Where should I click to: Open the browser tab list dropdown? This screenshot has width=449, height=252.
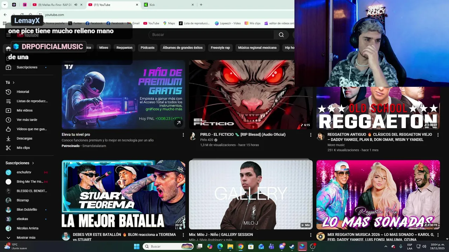(x=5, y=5)
